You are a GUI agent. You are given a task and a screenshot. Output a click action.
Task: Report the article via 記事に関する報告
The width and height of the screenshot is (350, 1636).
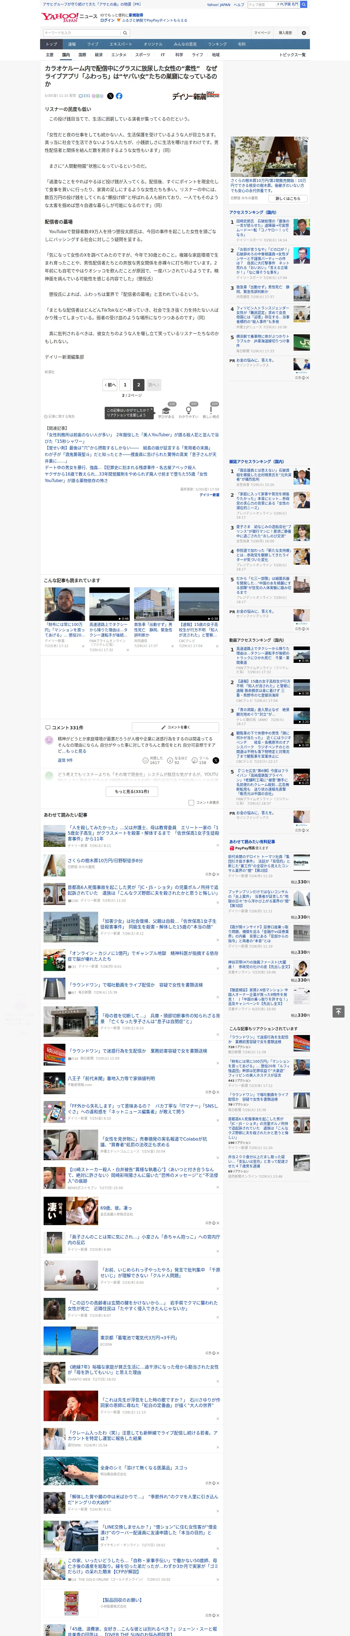coord(60,417)
